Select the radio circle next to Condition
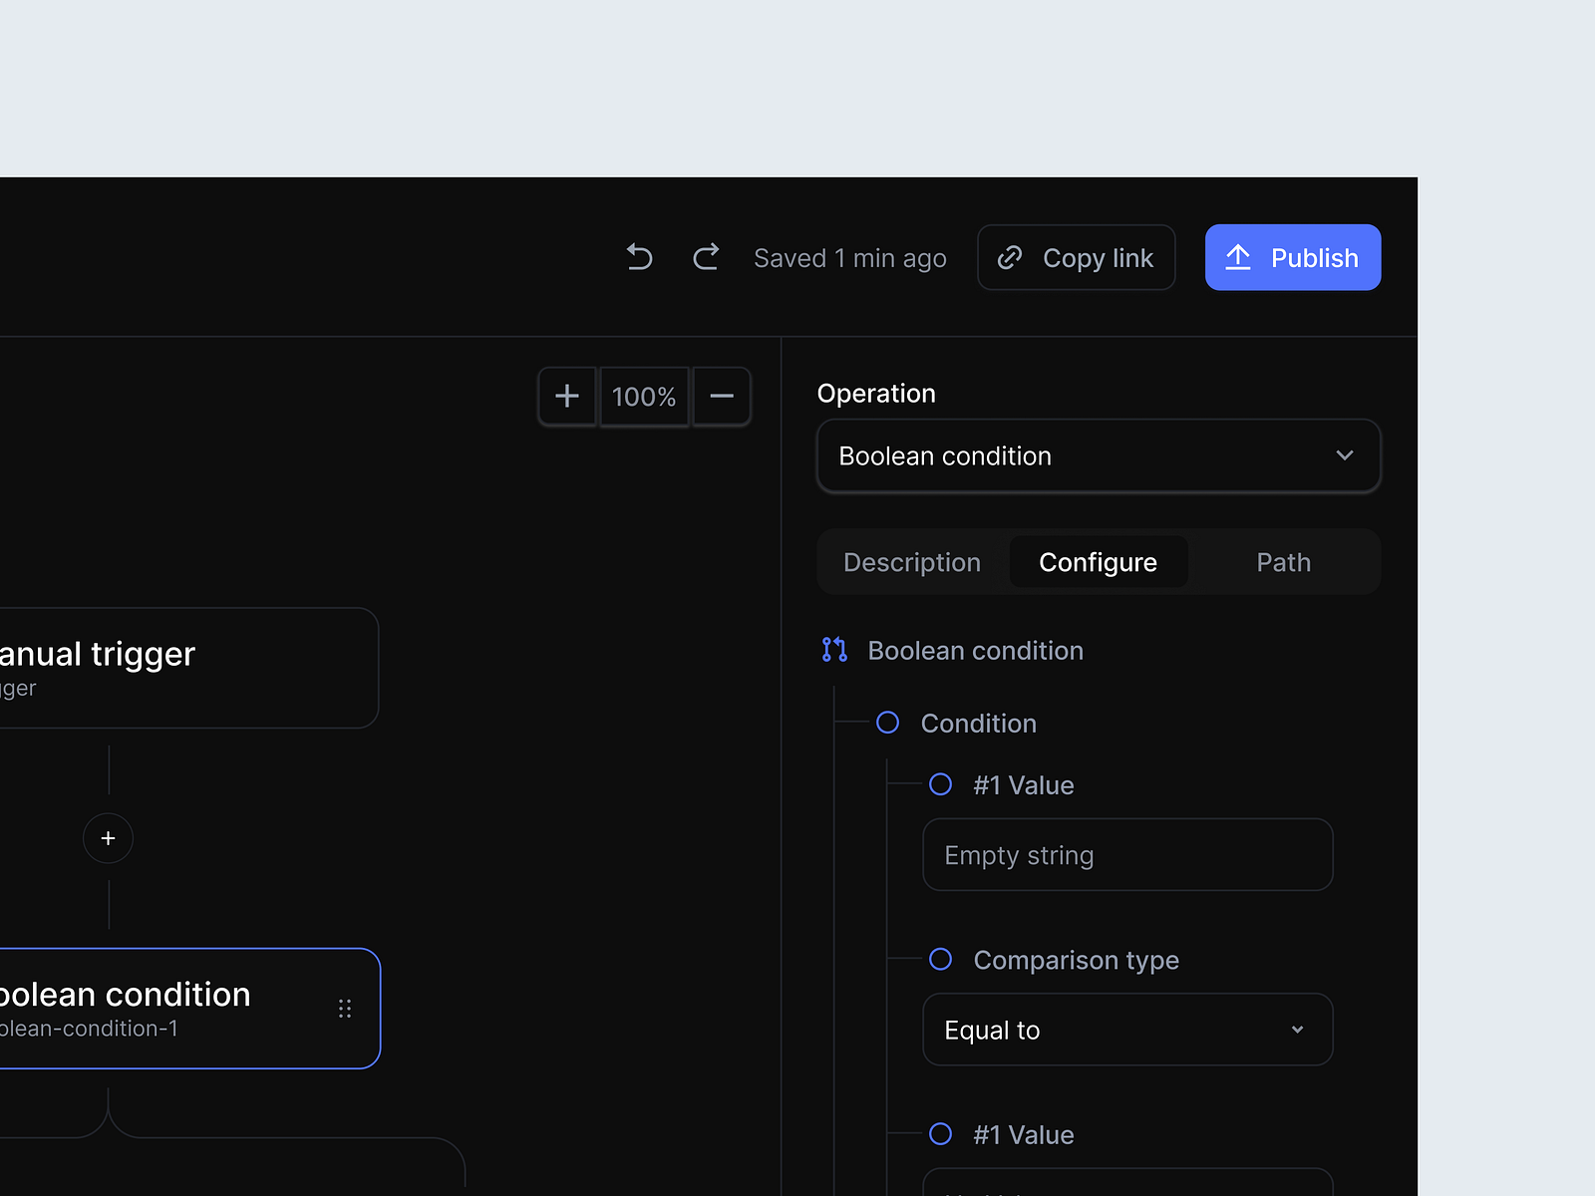 [x=887, y=723]
